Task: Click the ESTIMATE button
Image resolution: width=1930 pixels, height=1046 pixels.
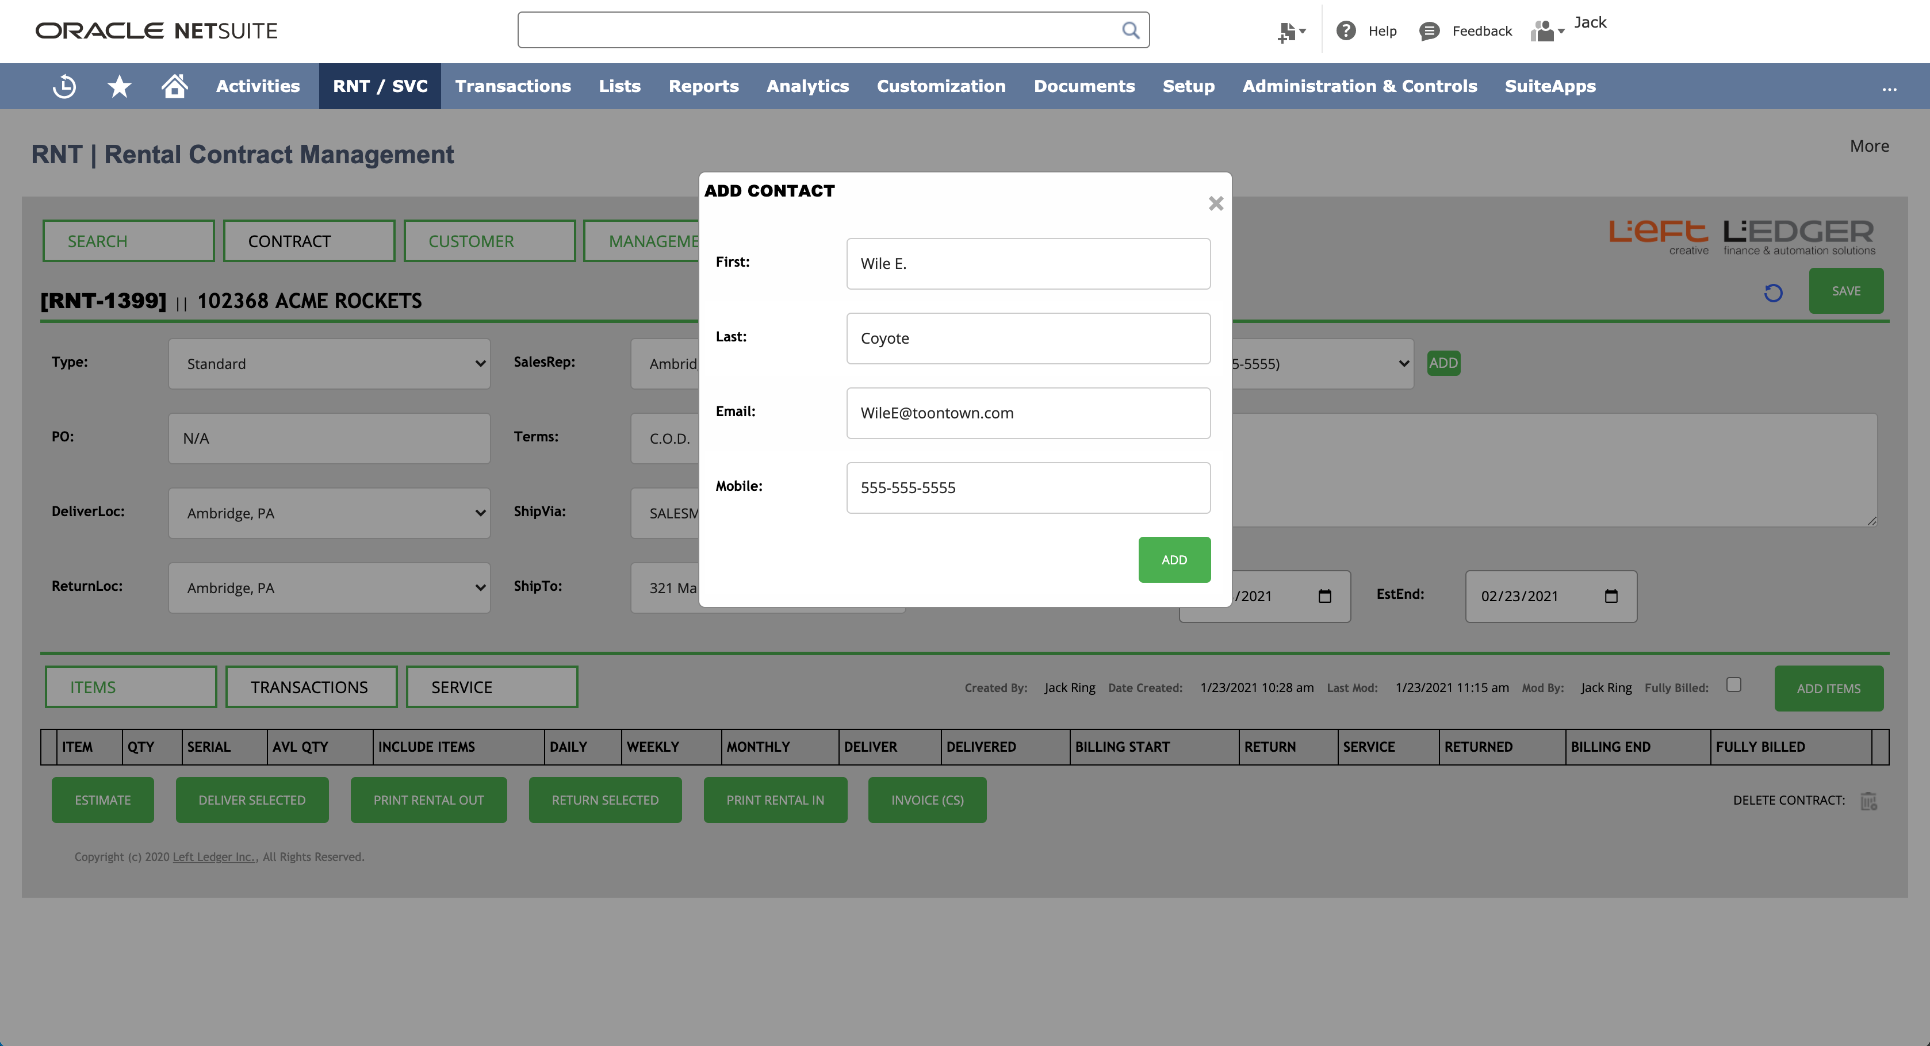Action: 102,799
